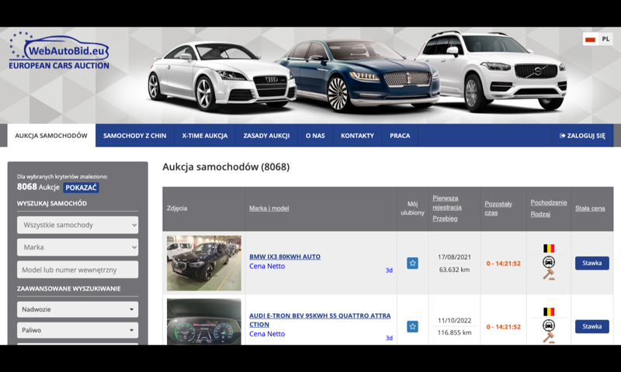The image size is (621, 372).
Task: Open the Marka dropdown
Action: coord(78,247)
